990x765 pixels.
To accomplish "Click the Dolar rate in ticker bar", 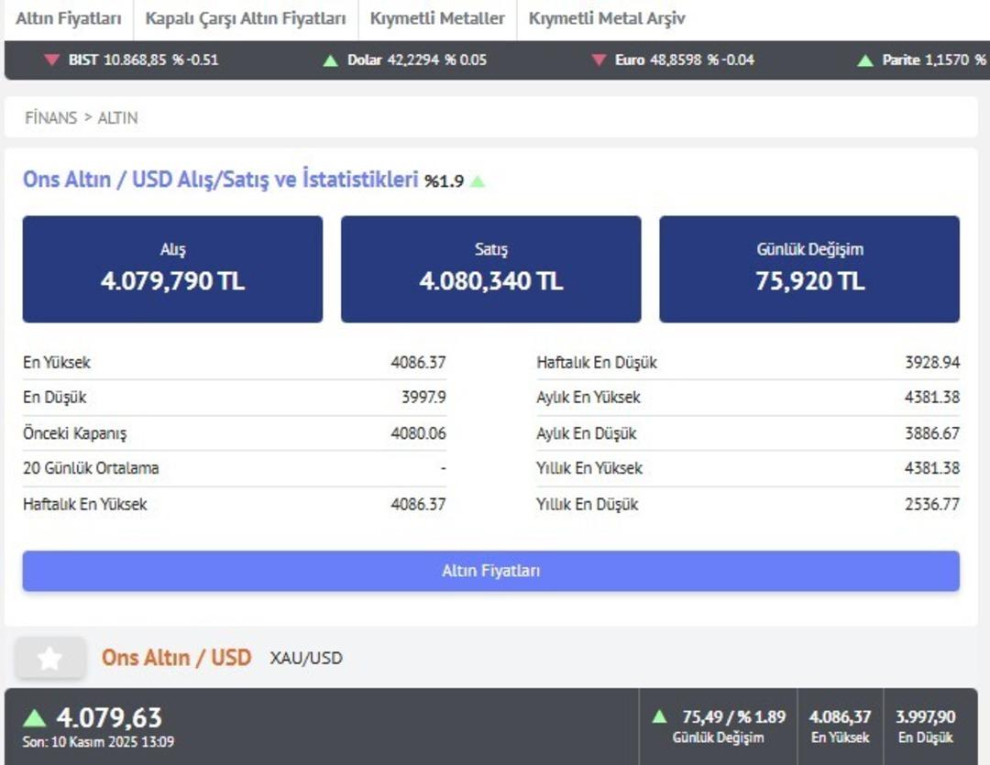I will (417, 60).
